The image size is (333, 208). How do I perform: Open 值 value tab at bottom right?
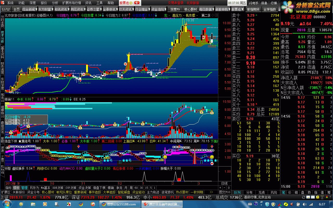(322, 192)
